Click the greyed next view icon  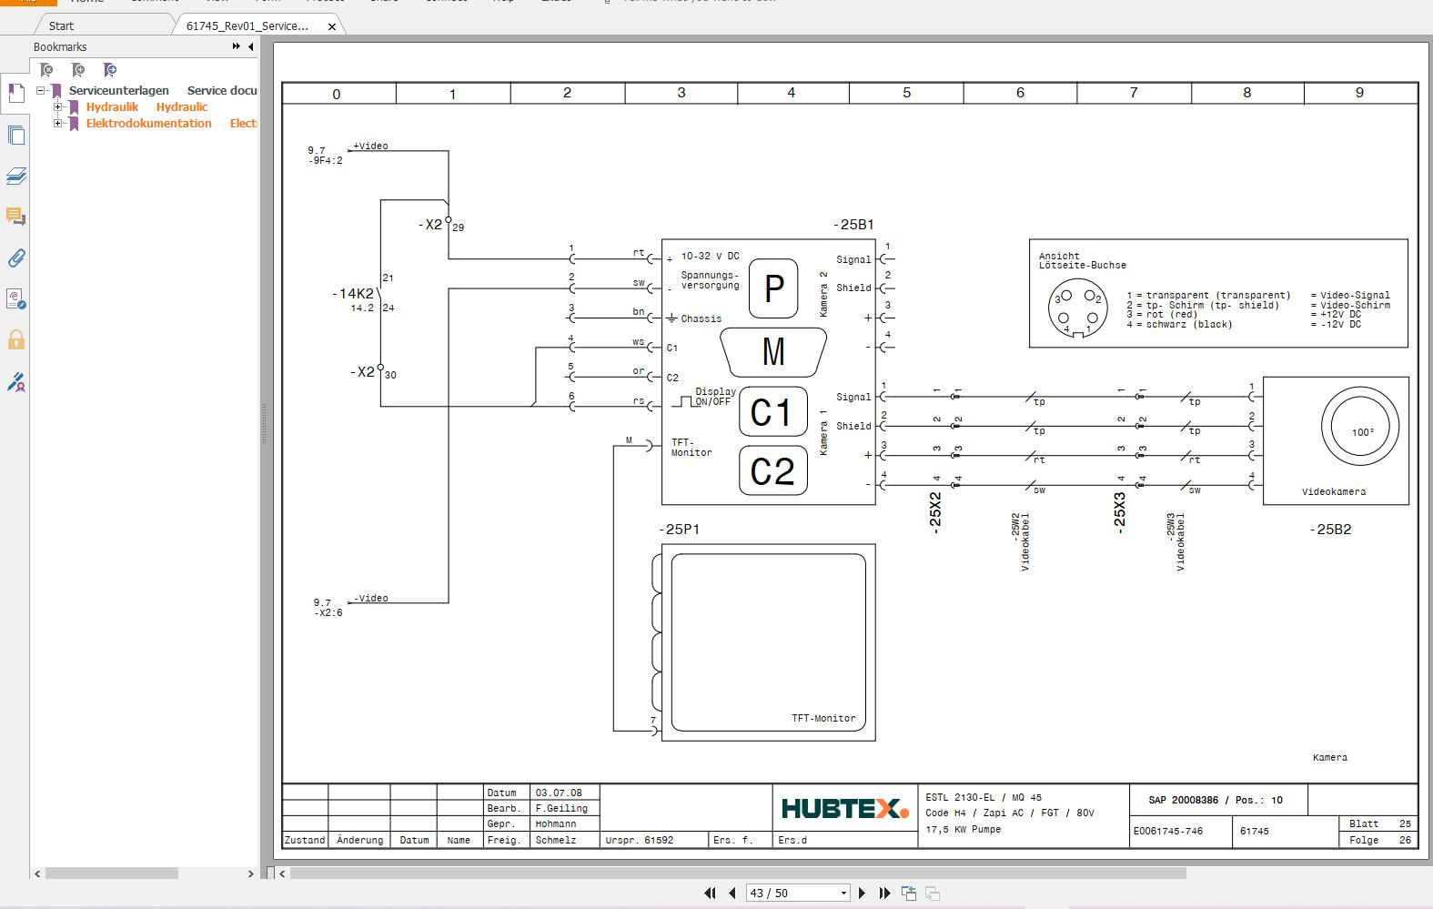point(933,894)
